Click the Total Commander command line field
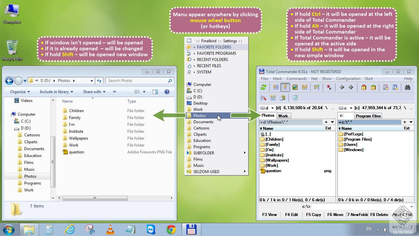This screenshot has width=419, height=236. point(362,206)
